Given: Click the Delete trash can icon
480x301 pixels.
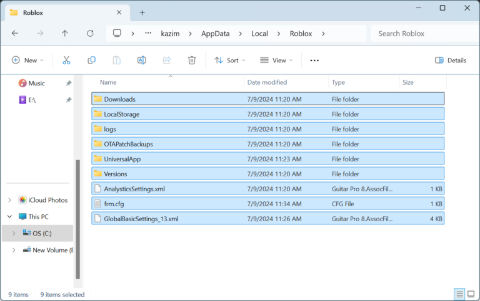Looking at the screenshot, I should tap(192, 60).
